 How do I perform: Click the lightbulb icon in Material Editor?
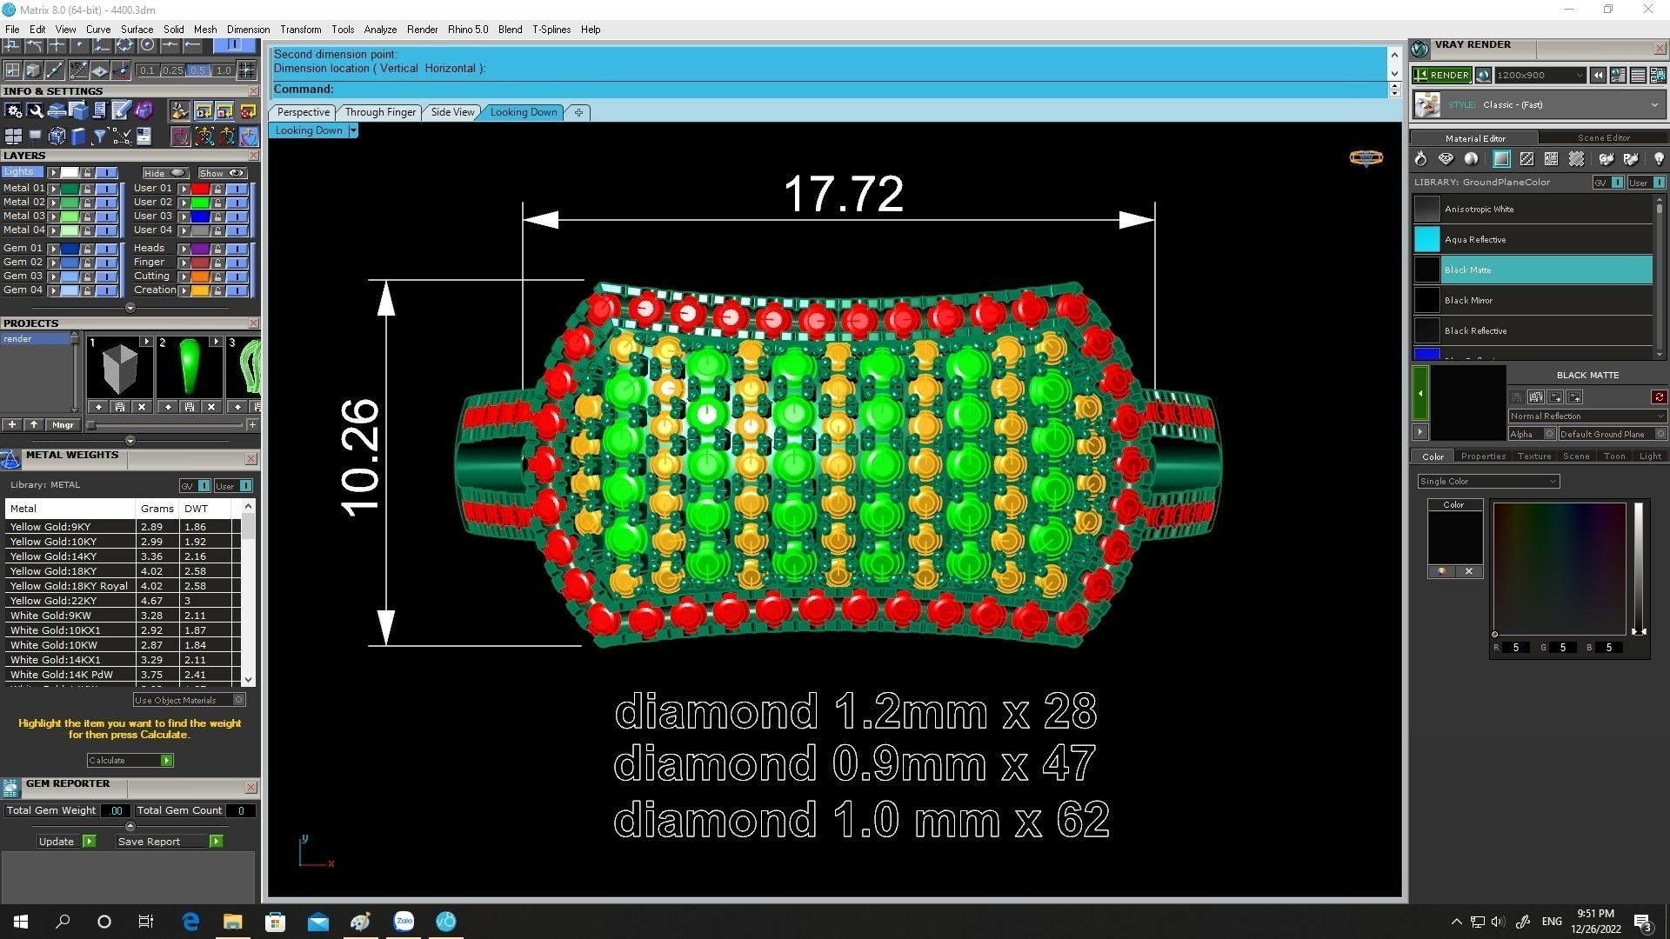pyautogui.click(x=1658, y=159)
